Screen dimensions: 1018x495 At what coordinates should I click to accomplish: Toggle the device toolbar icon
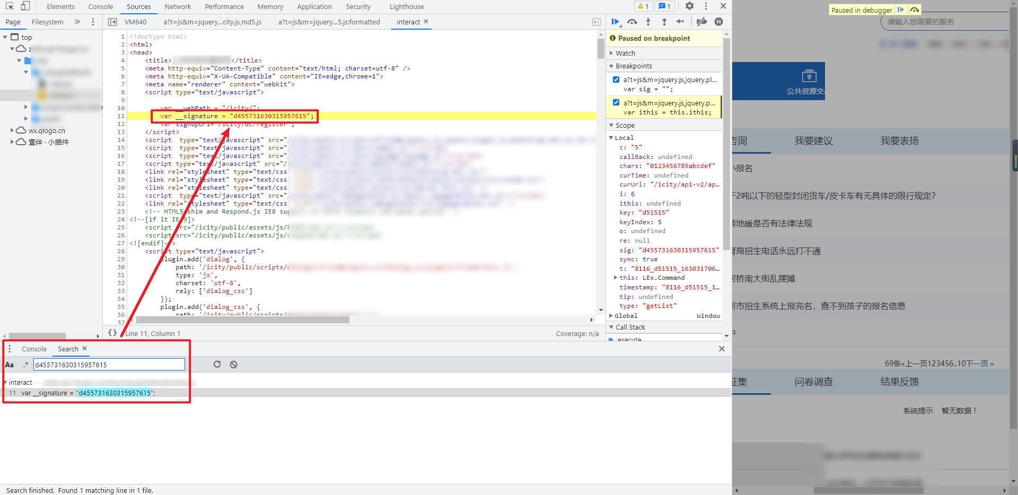[25, 6]
